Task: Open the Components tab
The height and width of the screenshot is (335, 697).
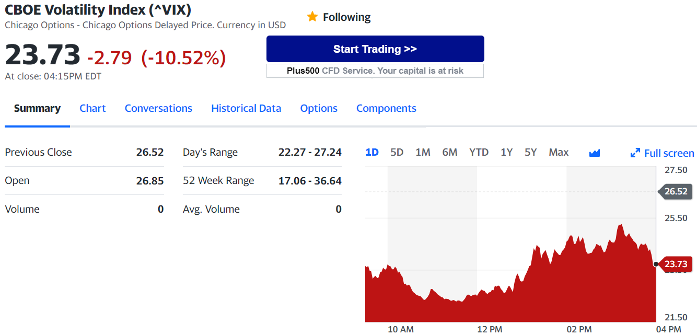Action: coord(386,108)
